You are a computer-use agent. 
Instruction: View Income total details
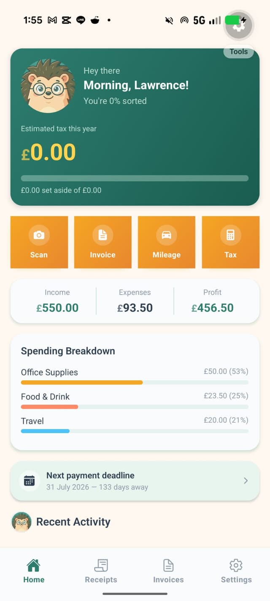[x=57, y=300]
